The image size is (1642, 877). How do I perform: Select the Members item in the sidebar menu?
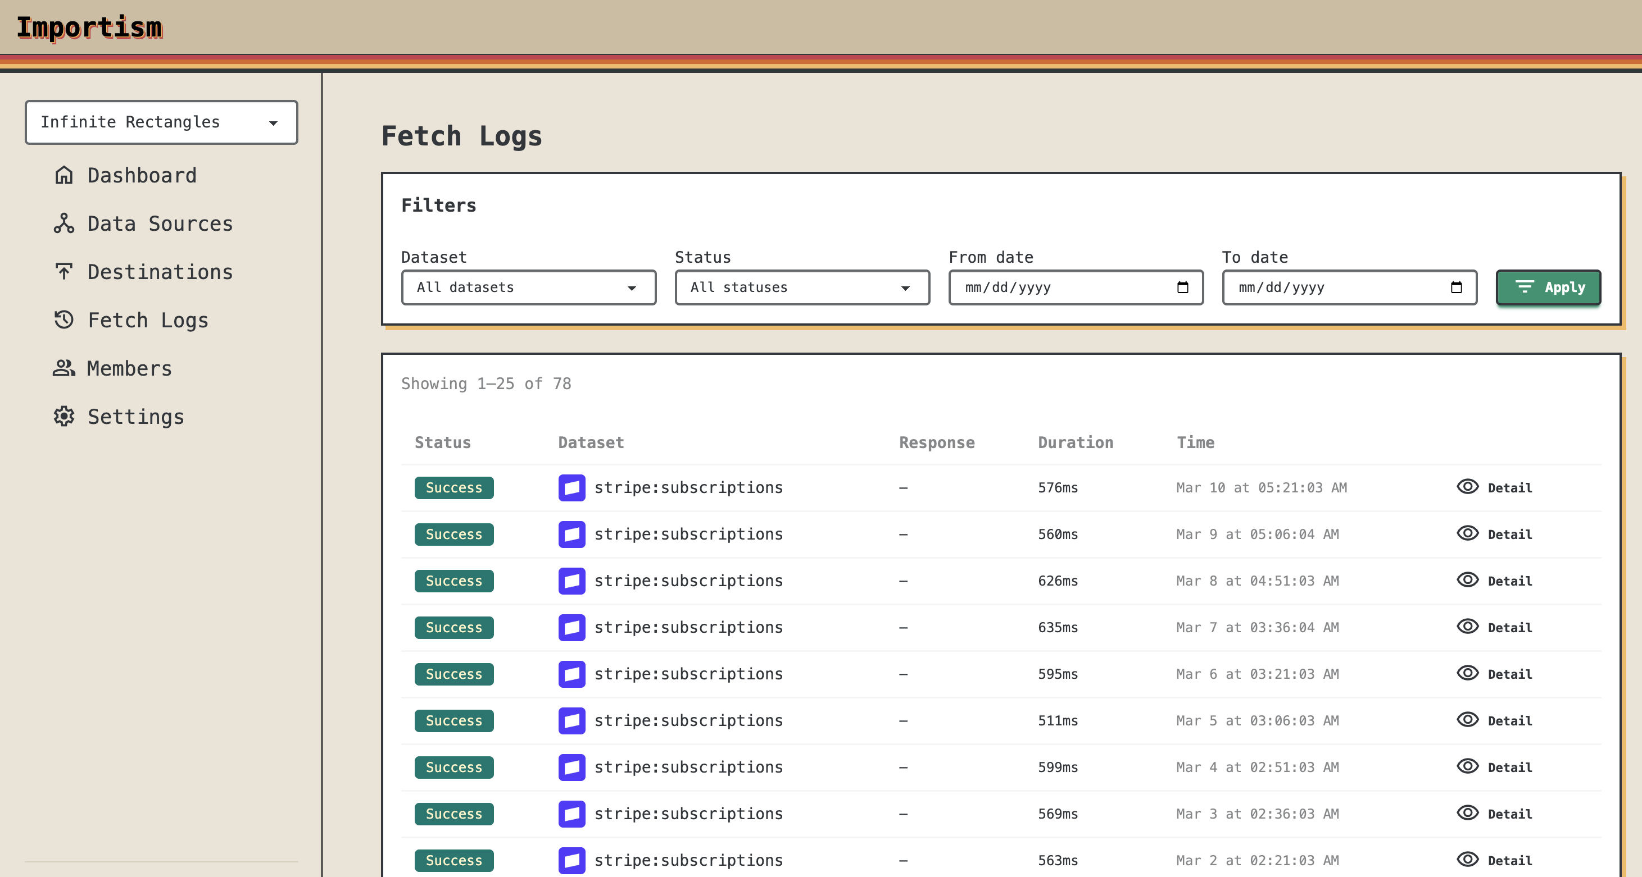tap(129, 368)
